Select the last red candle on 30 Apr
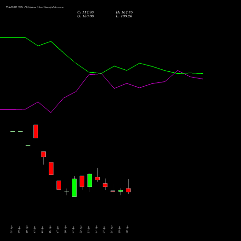Image resolution: width=241 pixels, height=241 pixels. coord(128,190)
